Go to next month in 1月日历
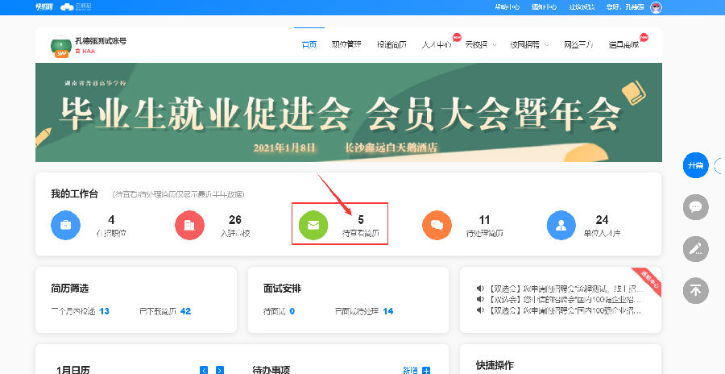Image resolution: width=725 pixels, height=374 pixels. coord(220,370)
